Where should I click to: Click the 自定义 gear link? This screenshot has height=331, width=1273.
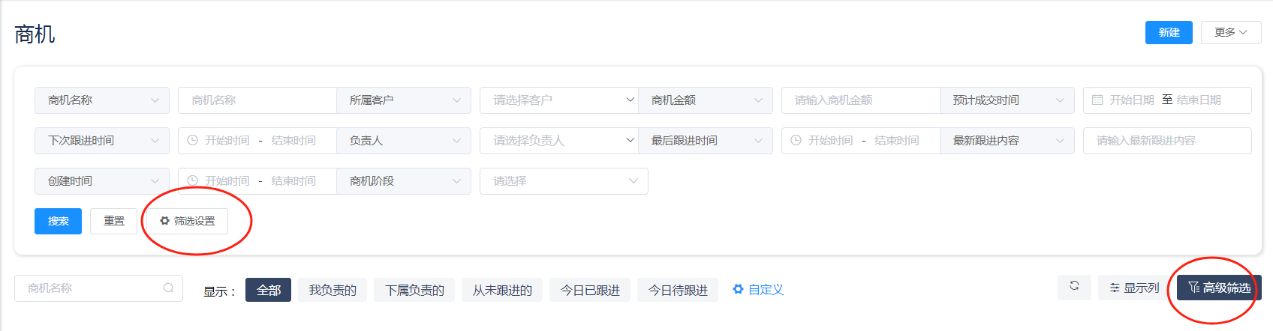tap(758, 290)
